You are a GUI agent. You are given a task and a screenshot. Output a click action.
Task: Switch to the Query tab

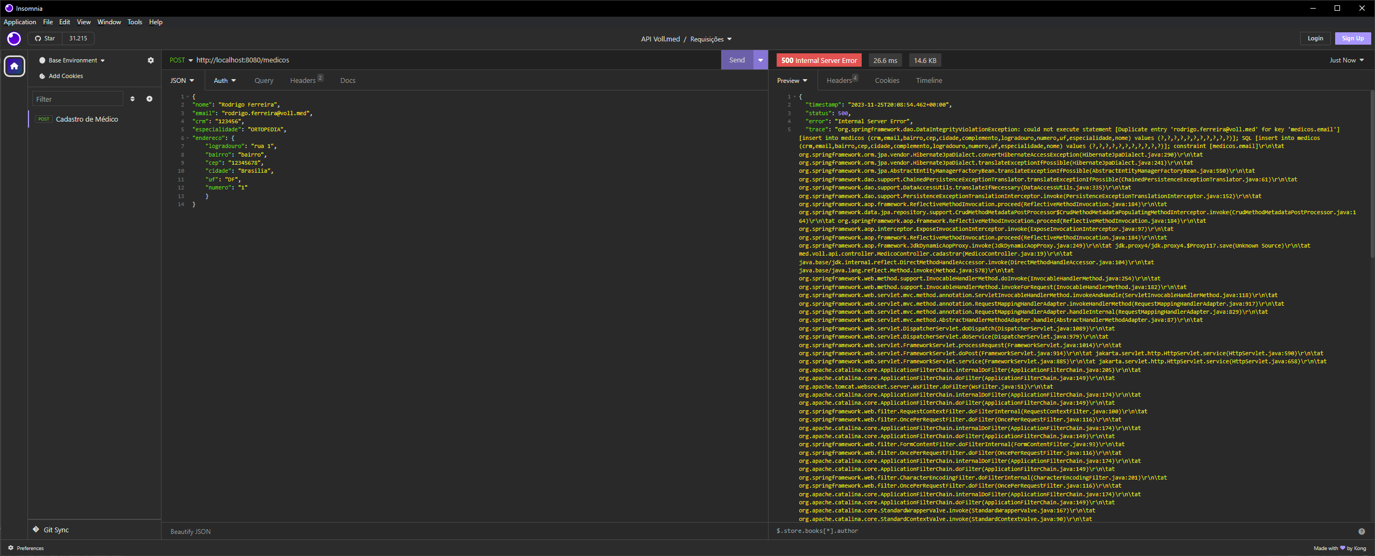pos(264,81)
